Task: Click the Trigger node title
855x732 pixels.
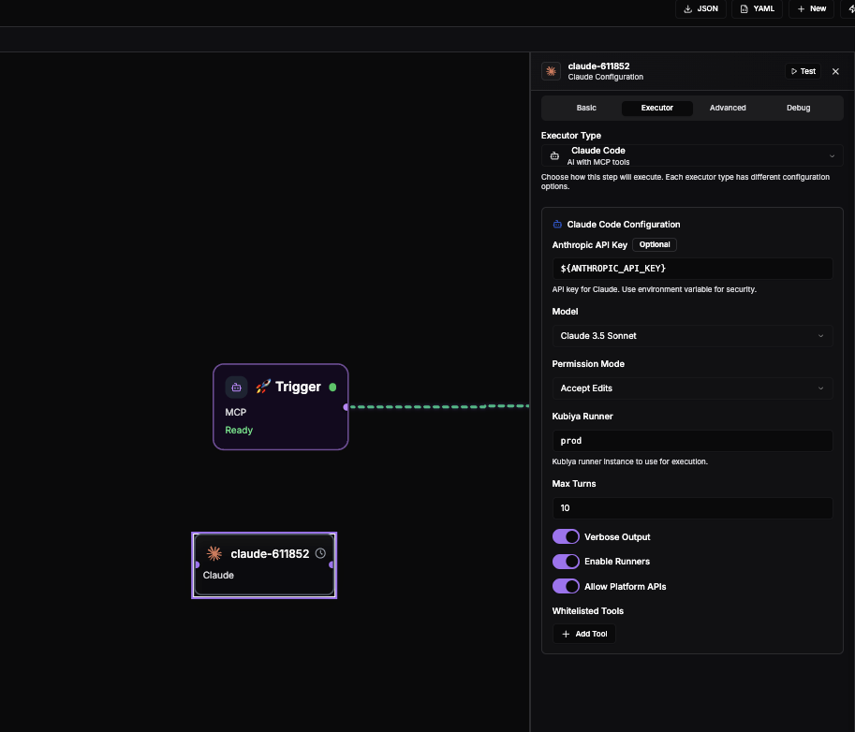Action: (x=298, y=387)
